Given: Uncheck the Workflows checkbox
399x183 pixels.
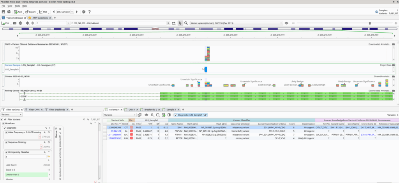Looking at the screenshot, I should (x=3, y=123).
